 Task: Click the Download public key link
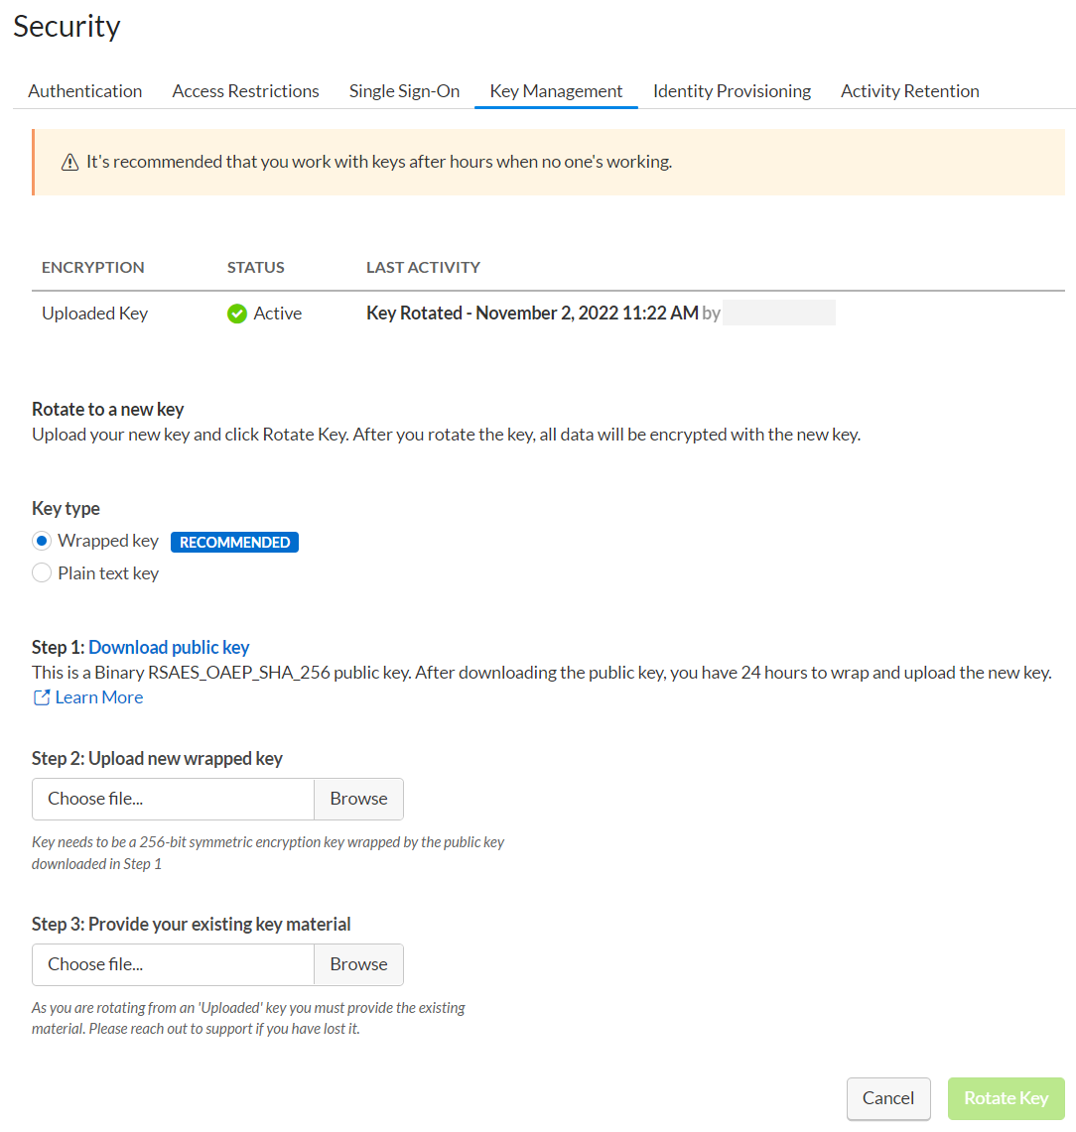click(169, 647)
